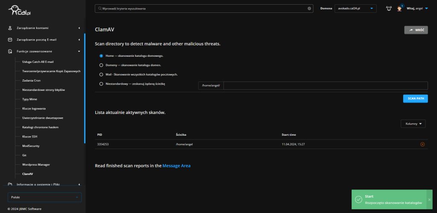Select Domeny scan option
437x213 pixels.
[101, 65]
